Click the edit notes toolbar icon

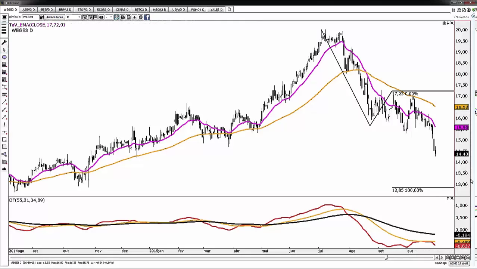pyautogui.click(x=90, y=17)
